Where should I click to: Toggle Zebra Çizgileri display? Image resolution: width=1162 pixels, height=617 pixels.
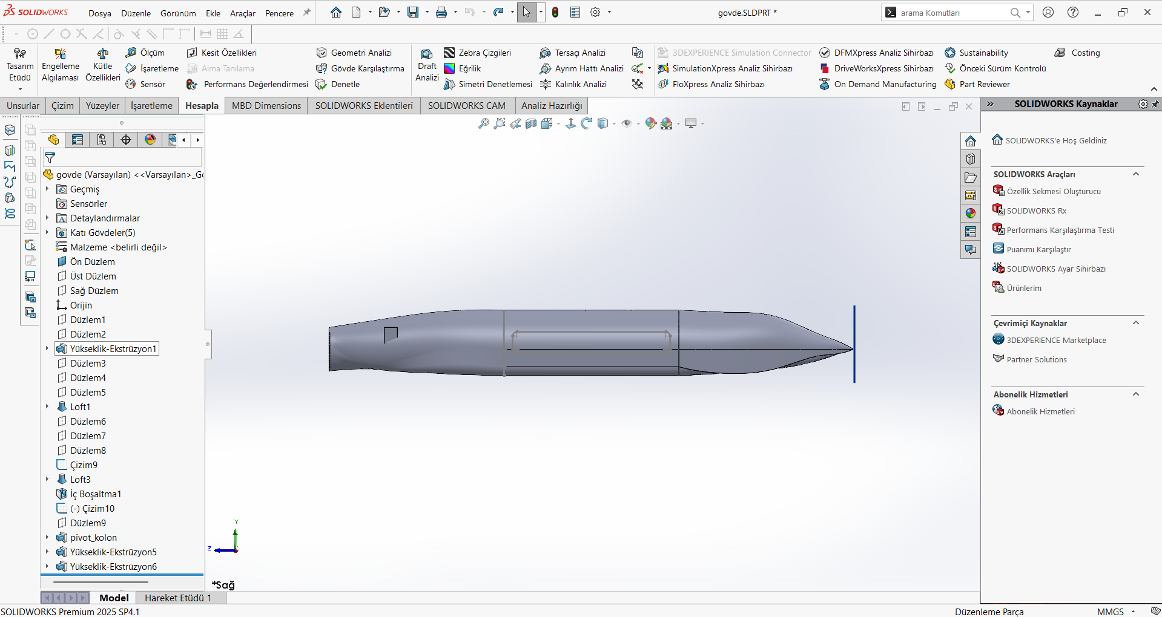tap(478, 53)
